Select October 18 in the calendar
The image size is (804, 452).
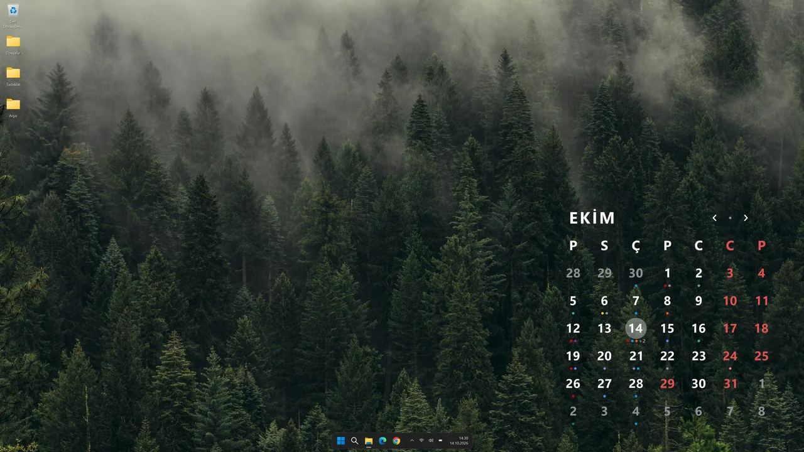point(761,328)
